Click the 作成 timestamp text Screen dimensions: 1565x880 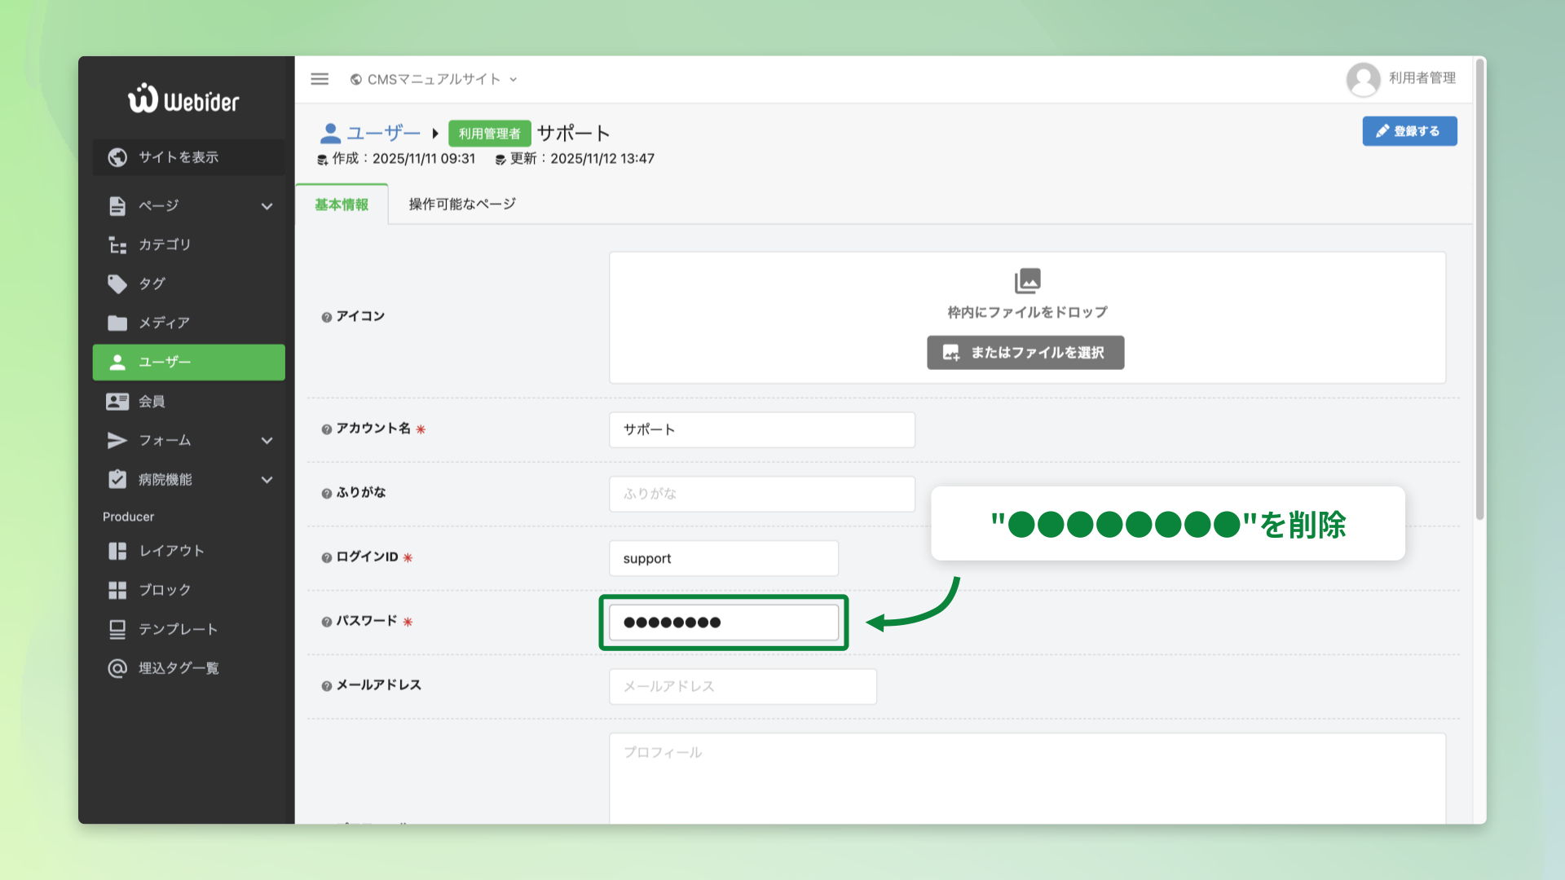click(403, 159)
